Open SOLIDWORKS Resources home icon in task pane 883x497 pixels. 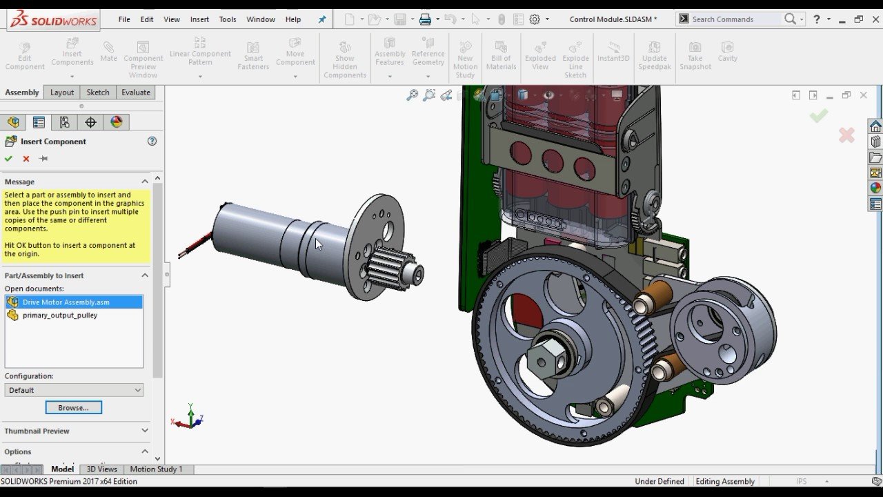pyautogui.click(x=875, y=126)
